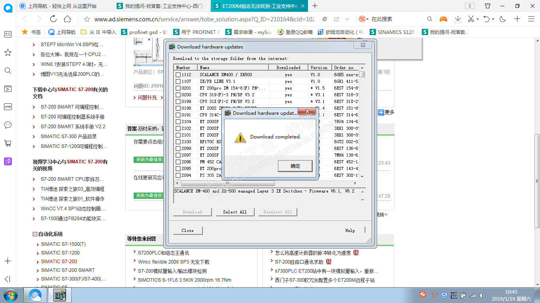Open the 登录QQ邮箱 bookmark
The image size is (540, 303).
[295, 32]
